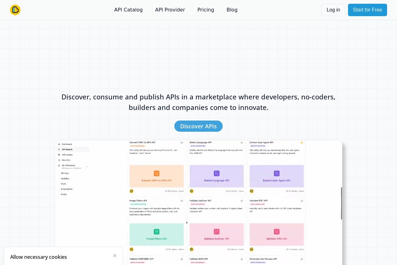Open the Validate IBAN API title
The height and width of the screenshot is (265, 397).
[198, 259]
